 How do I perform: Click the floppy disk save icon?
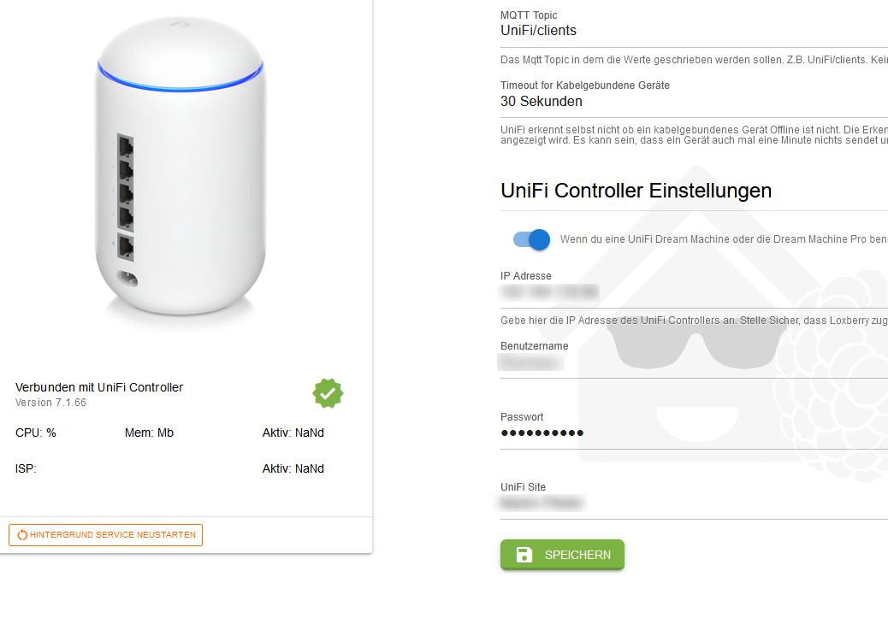tap(524, 555)
